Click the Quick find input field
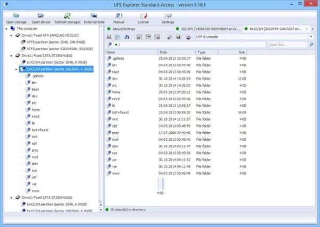The width and height of the screenshot is (320, 227). coord(291,45)
